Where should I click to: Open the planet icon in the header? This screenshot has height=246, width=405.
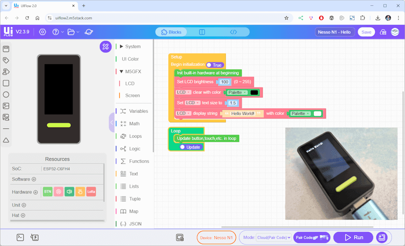(x=89, y=32)
